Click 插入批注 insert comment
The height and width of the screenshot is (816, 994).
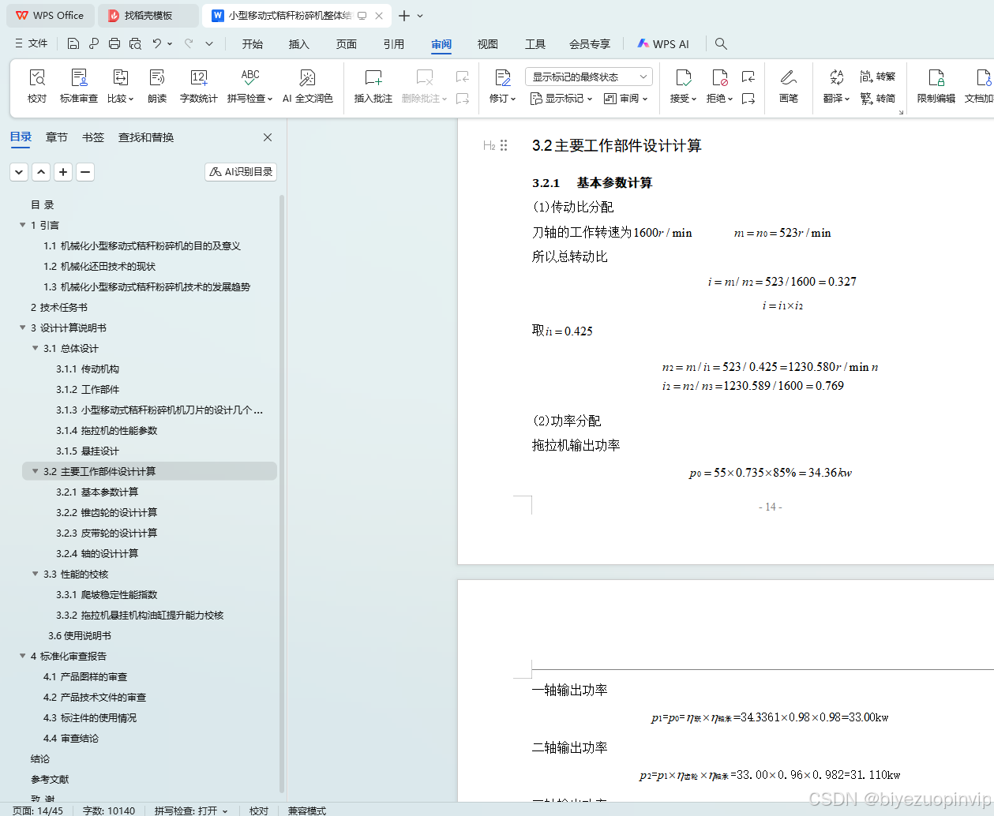373,86
